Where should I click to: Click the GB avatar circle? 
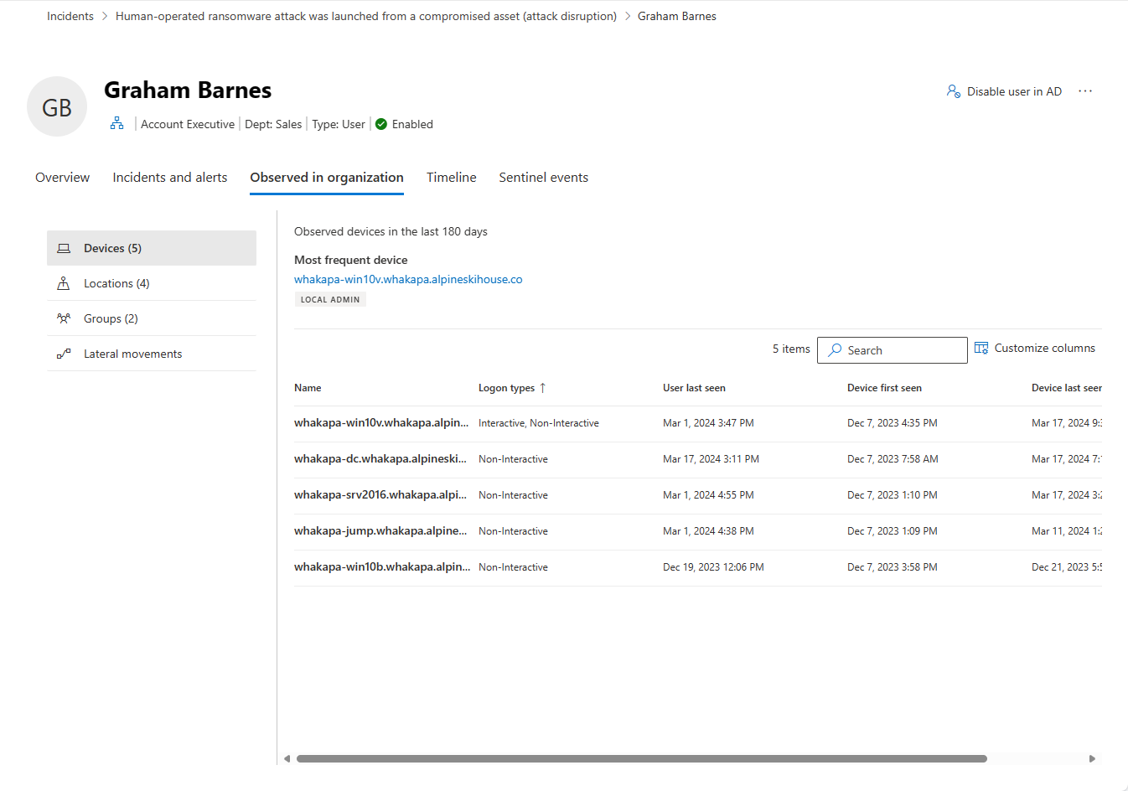click(x=57, y=107)
